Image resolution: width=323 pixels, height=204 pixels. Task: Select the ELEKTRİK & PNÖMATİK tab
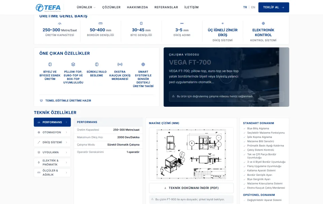pos(52,162)
